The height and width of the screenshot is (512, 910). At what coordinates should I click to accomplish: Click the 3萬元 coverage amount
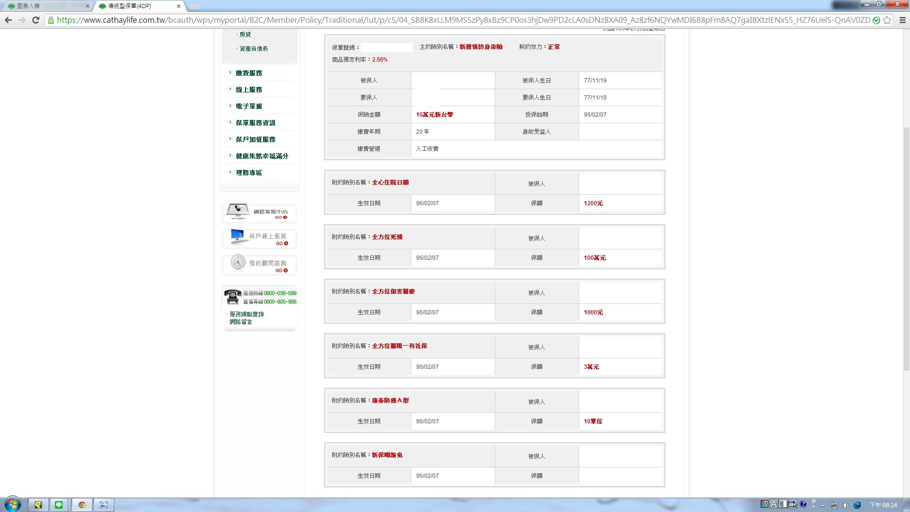tap(591, 367)
